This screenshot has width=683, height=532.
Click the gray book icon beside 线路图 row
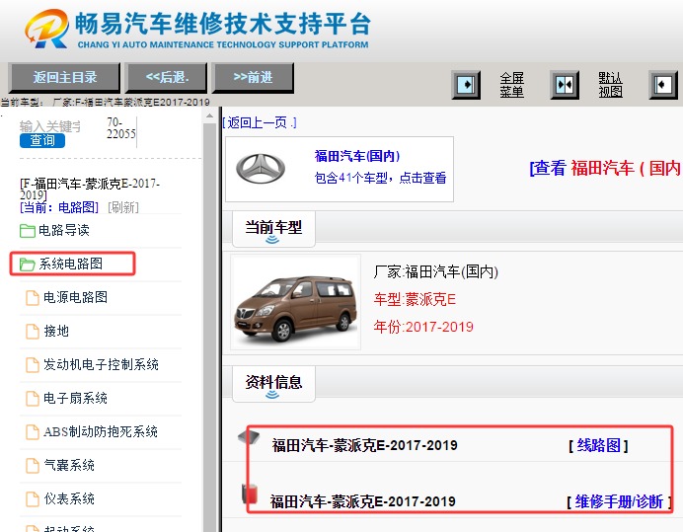249,437
